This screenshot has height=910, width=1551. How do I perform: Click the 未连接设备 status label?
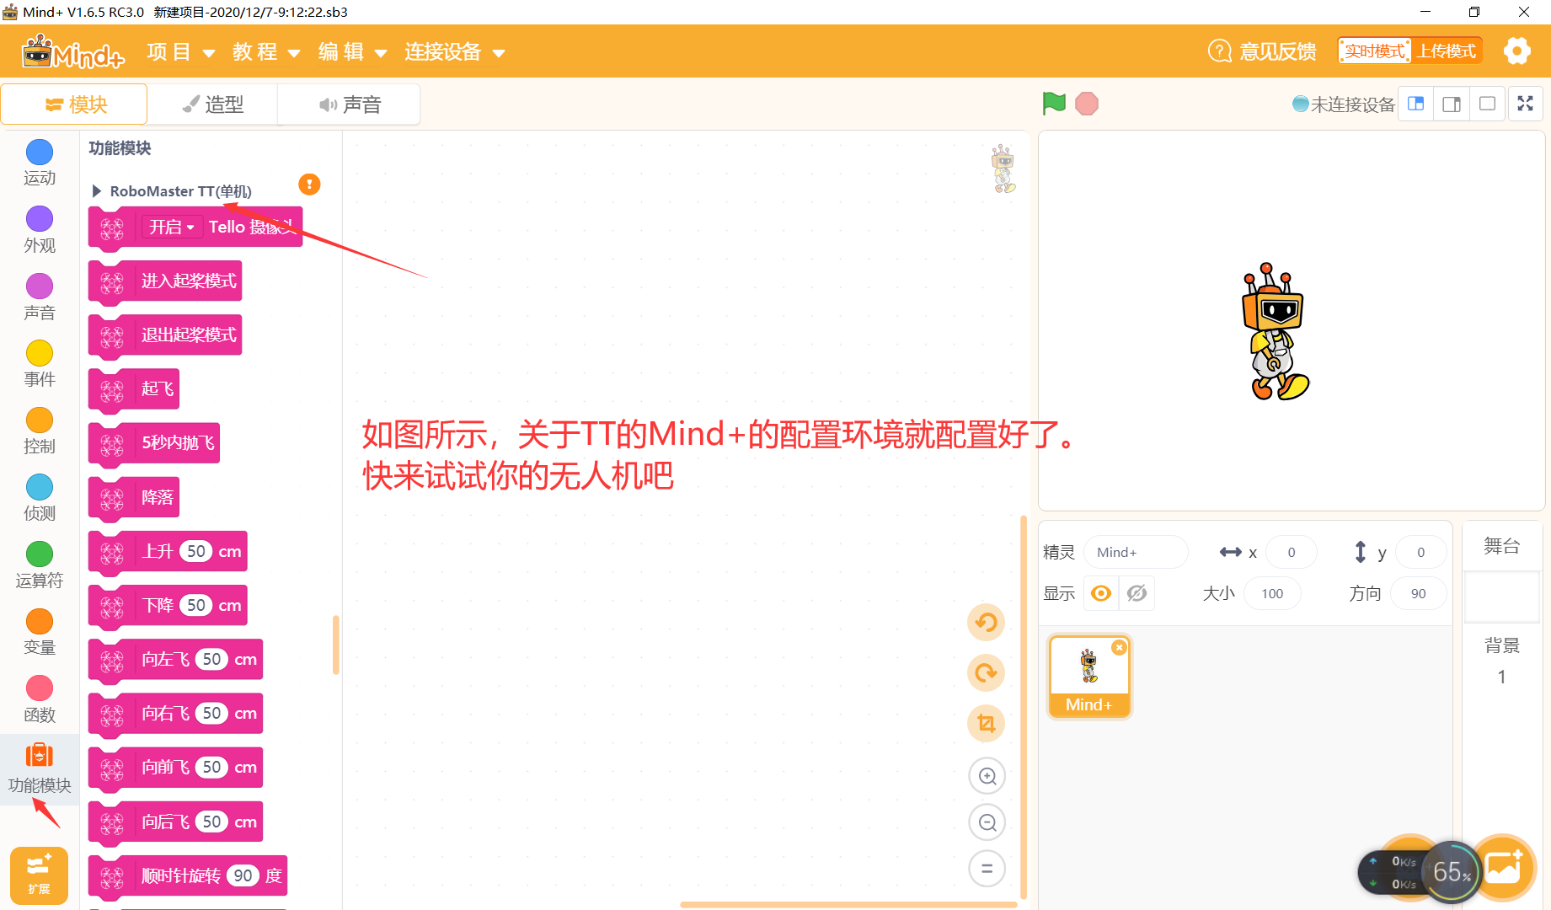(1352, 104)
